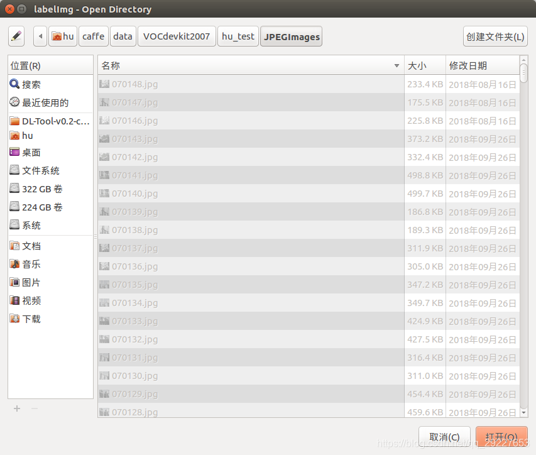536x455 pixels.
Task: Open 系统 drive in sidebar
Action: 50,225
